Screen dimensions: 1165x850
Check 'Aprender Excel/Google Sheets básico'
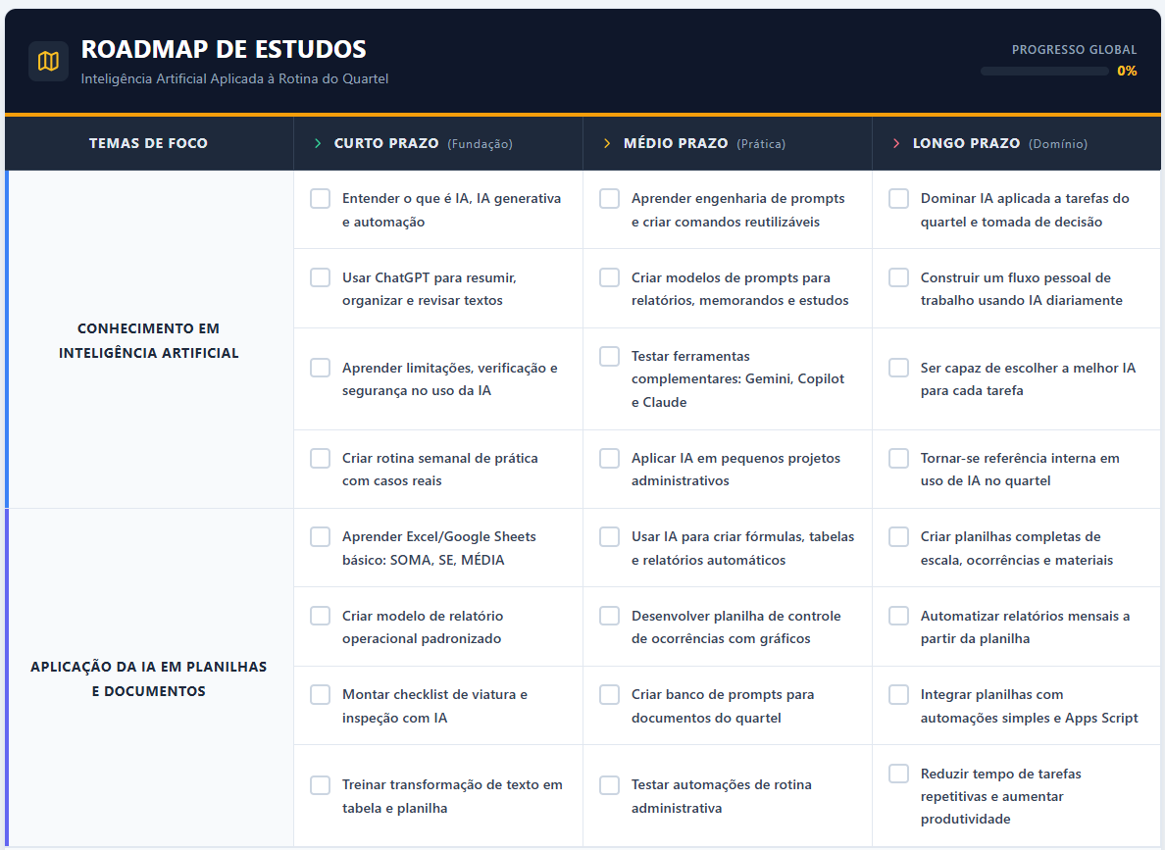[x=320, y=536]
